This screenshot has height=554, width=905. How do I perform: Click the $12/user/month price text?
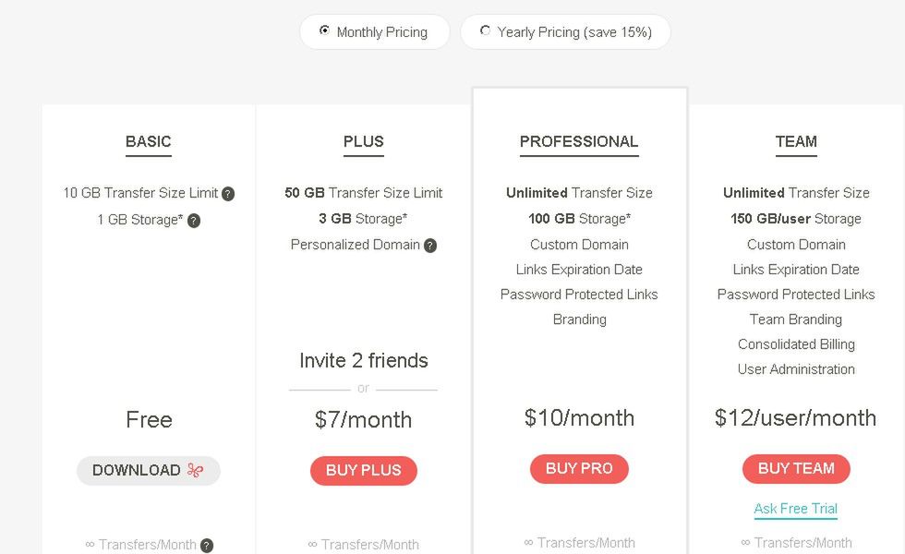click(795, 417)
